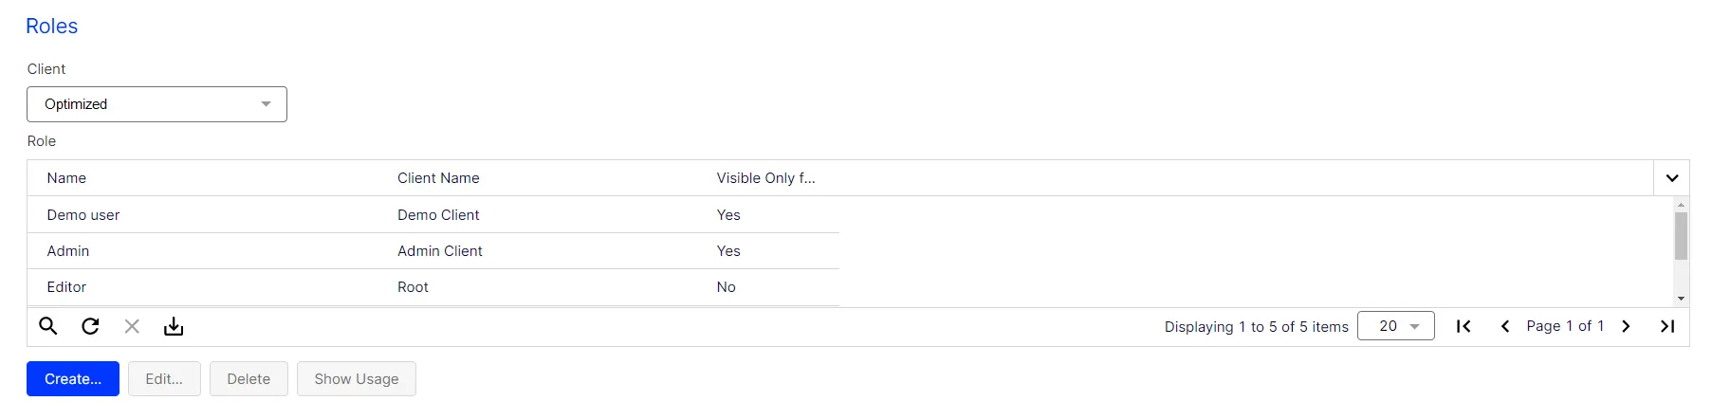The image size is (1712, 419).
Task: Jump to the last page
Action: pyautogui.click(x=1667, y=326)
